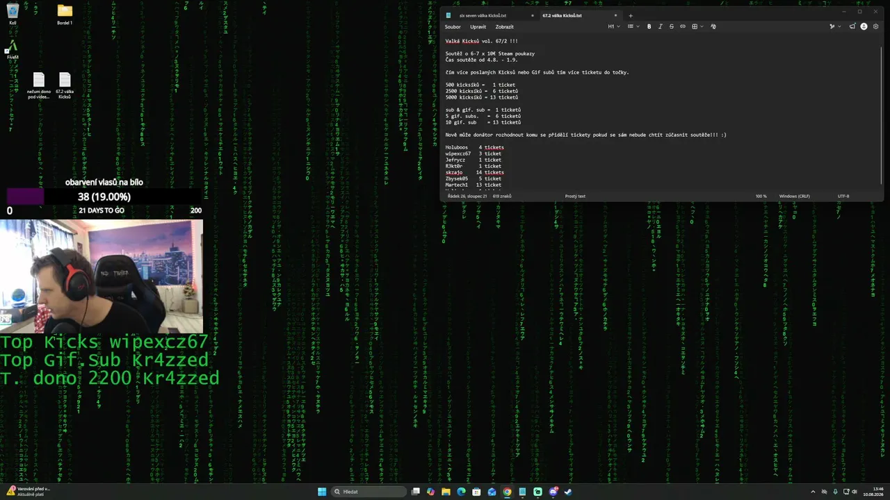
Task: Open Microsoft Store from the taskbar
Action: [476, 492]
